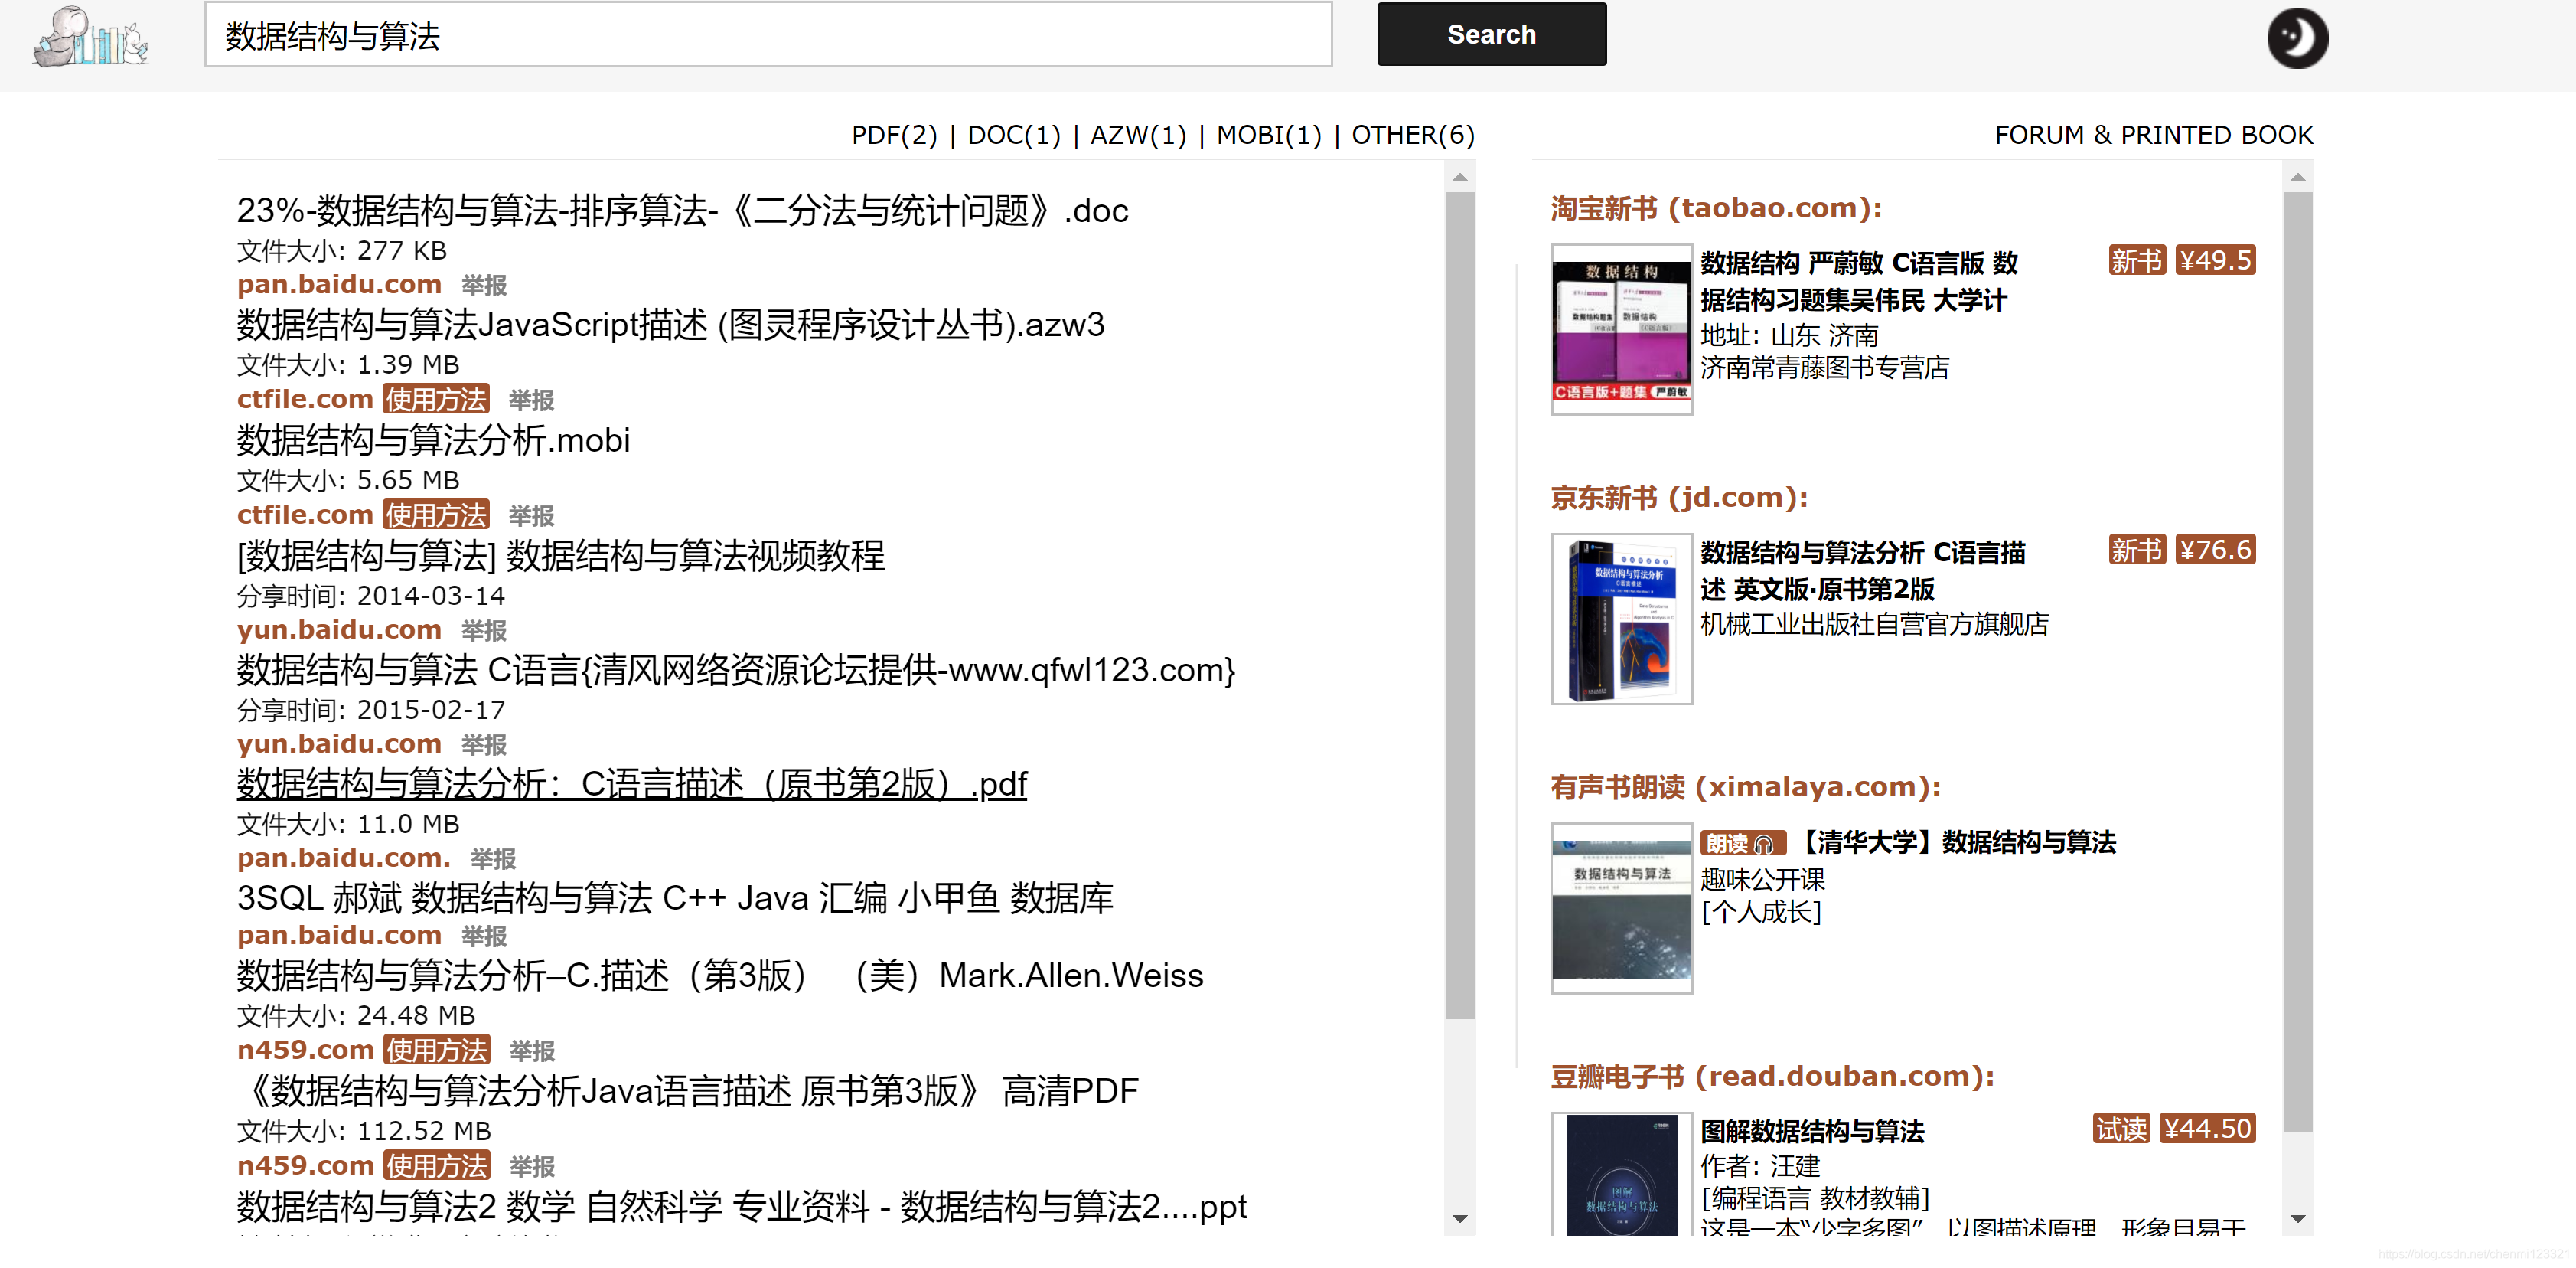The width and height of the screenshot is (2576, 1268).
Task: Open ctfile.com source of mobi result
Action: pos(305,515)
